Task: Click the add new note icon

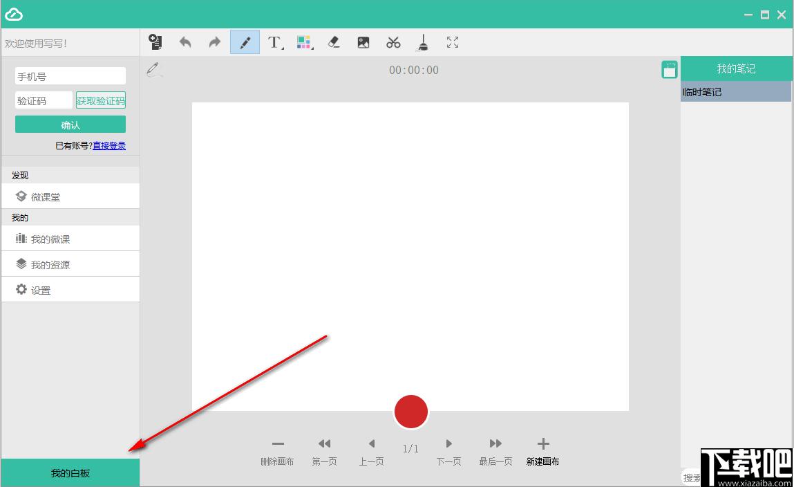Action: tap(155, 42)
